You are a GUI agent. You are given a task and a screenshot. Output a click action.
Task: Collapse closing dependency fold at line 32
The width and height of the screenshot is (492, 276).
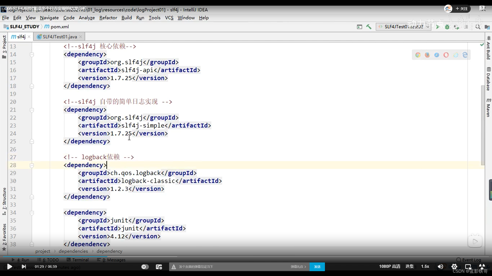coord(32,197)
